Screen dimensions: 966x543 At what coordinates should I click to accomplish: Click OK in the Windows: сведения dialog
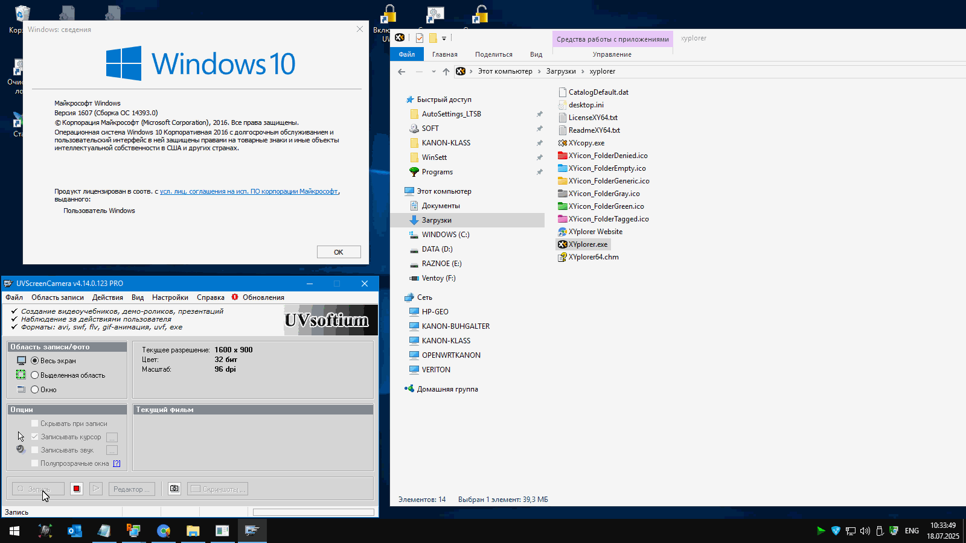pyautogui.click(x=339, y=252)
